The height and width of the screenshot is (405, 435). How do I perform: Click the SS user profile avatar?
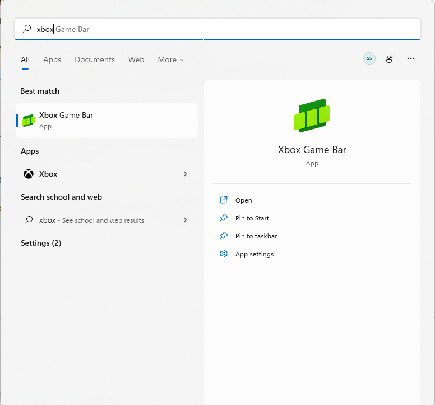click(369, 58)
